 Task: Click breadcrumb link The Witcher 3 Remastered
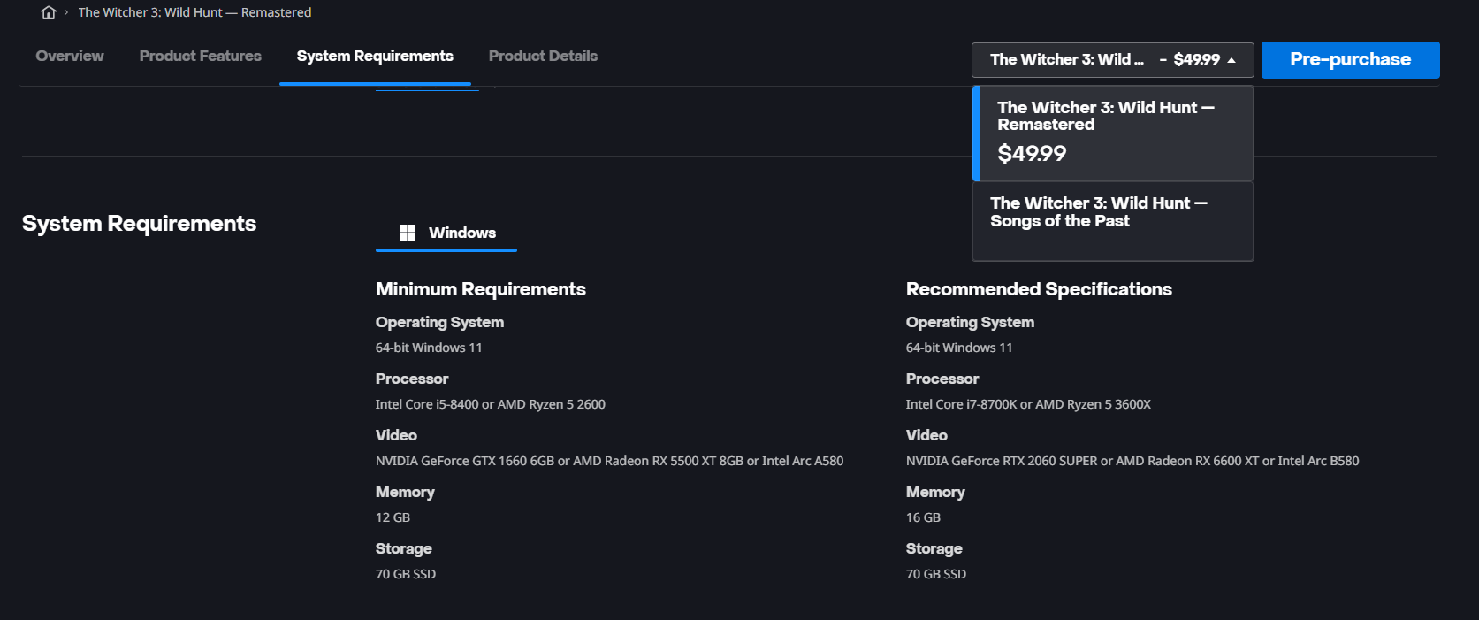[194, 12]
